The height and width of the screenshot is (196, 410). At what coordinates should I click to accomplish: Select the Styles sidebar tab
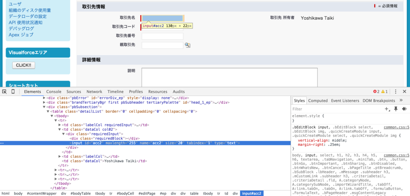[x=299, y=101]
